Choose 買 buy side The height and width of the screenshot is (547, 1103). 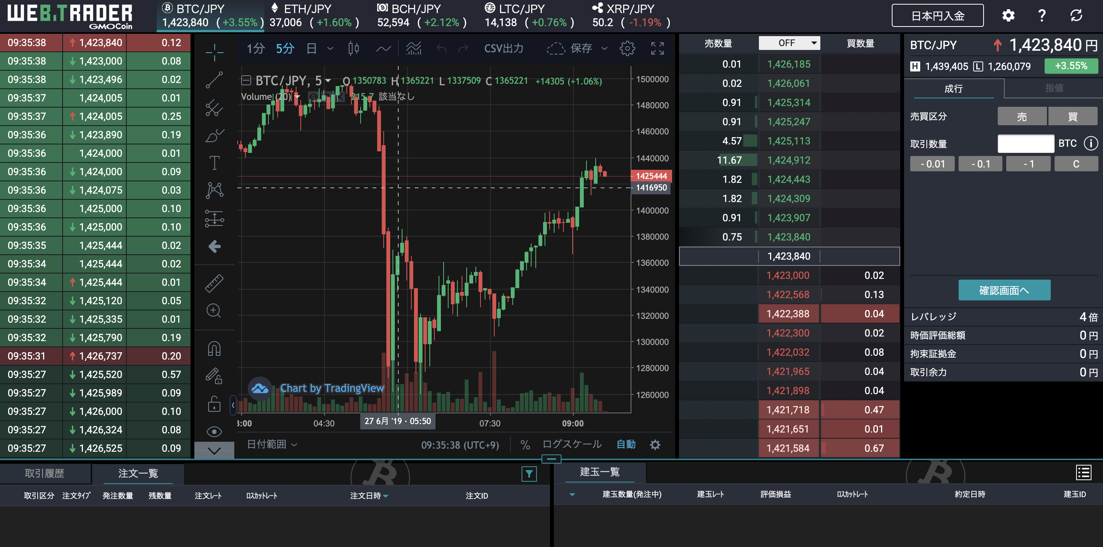[x=1073, y=116]
